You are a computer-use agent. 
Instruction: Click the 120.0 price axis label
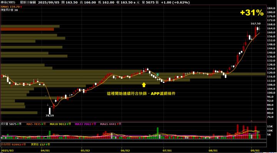(271, 73)
